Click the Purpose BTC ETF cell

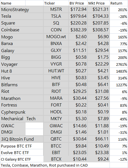click(x=22, y=146)
